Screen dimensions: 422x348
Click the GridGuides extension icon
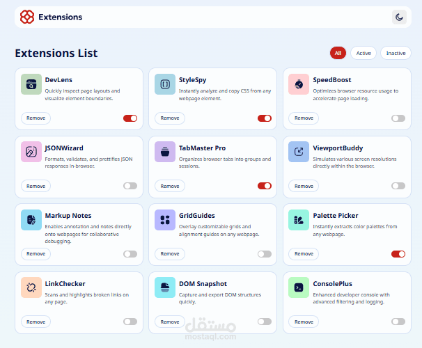(165, 220)
